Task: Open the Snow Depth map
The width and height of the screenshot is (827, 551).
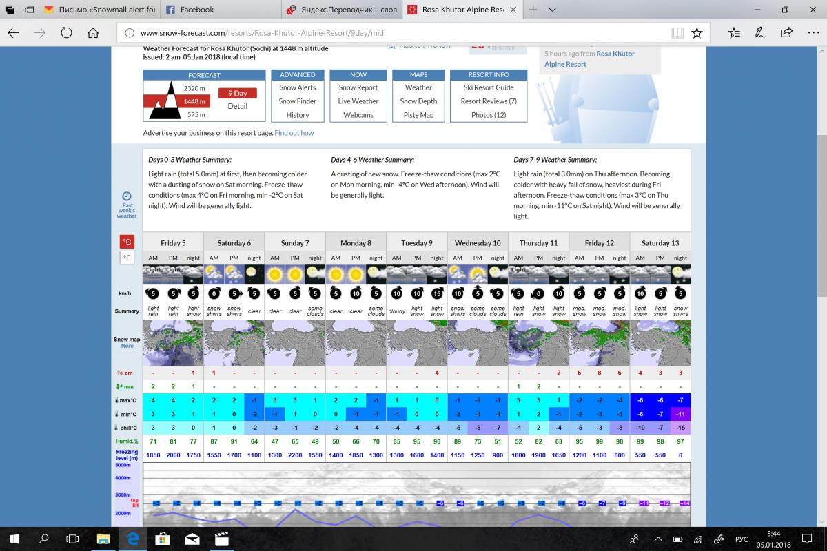Action: point(418,101)
